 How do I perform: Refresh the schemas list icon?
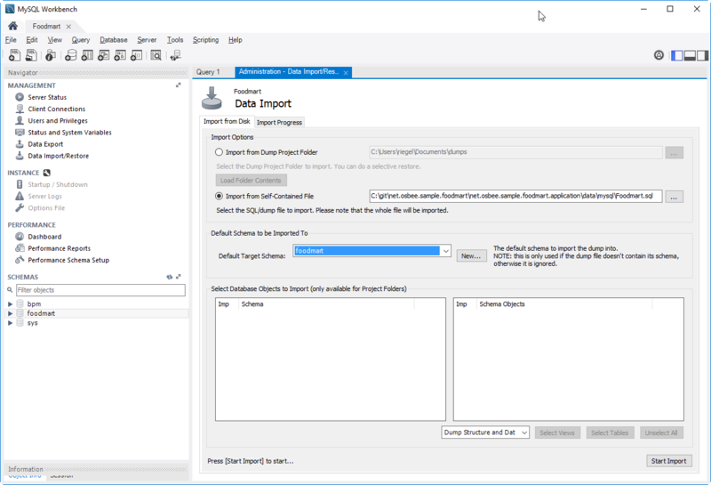[169, 277]
